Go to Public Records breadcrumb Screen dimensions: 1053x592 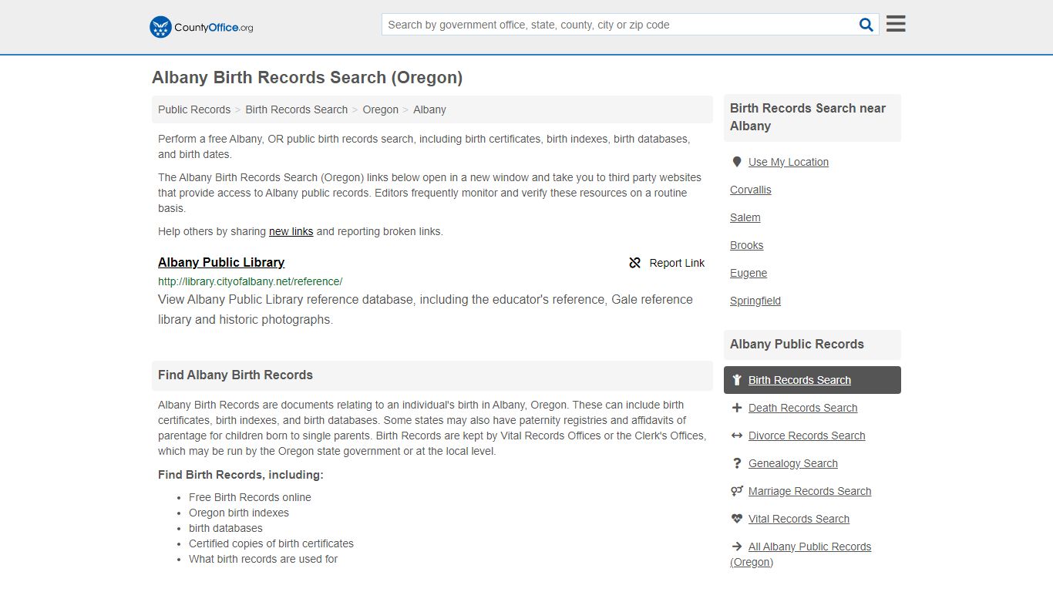194,109
